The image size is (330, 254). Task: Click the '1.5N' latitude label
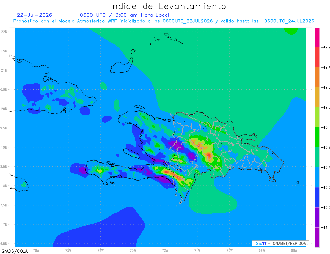4,51
